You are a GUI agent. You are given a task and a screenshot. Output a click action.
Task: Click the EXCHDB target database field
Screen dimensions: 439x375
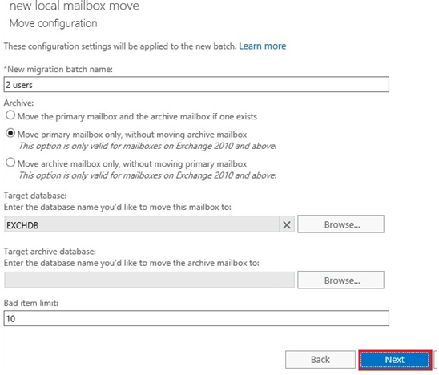(142, 224)
